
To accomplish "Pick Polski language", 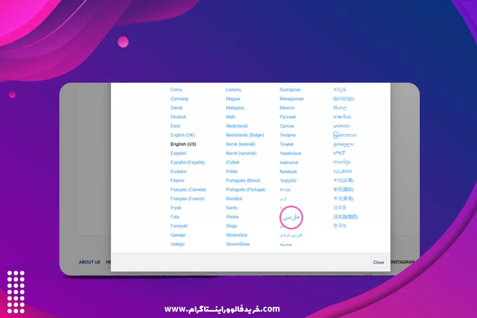I will pos(232,171).
